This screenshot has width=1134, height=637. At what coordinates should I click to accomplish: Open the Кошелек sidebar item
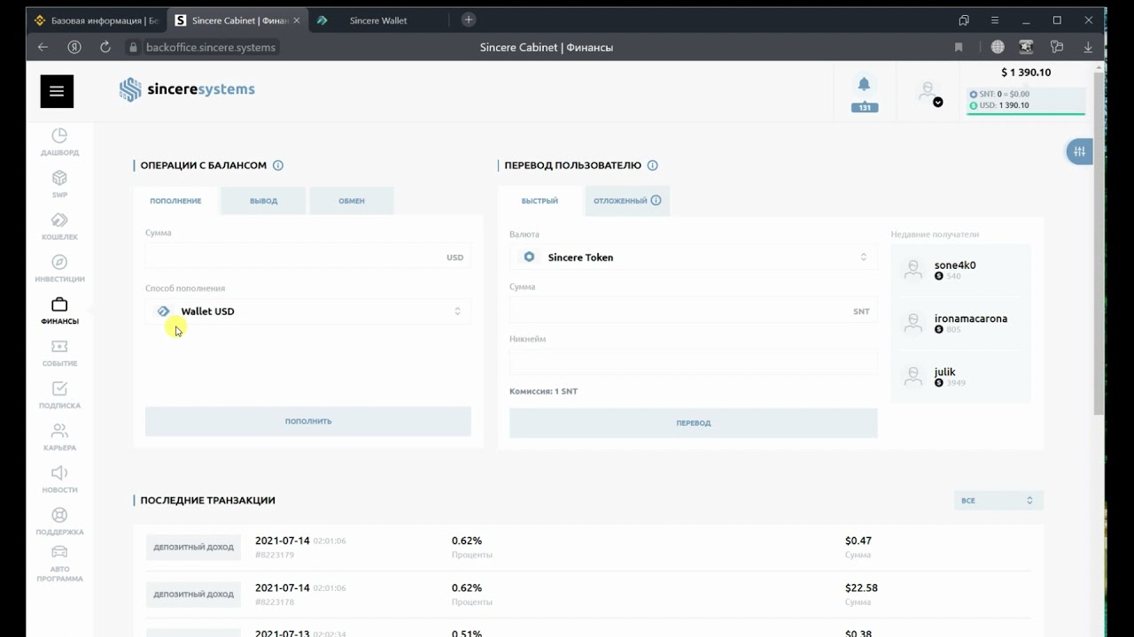tap(59, 226)
